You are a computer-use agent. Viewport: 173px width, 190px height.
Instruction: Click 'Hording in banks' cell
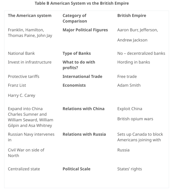(134, 62)
